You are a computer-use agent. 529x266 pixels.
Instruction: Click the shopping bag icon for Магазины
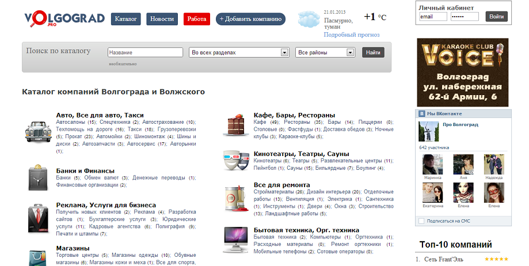[x=37, y=259]
